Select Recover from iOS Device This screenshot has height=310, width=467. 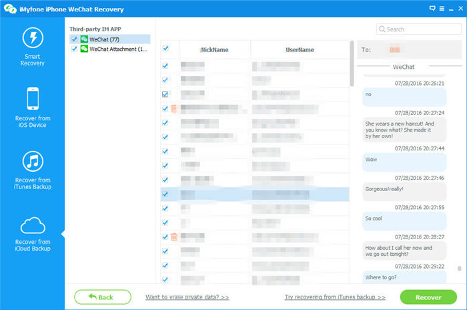[x=33, y=108]
